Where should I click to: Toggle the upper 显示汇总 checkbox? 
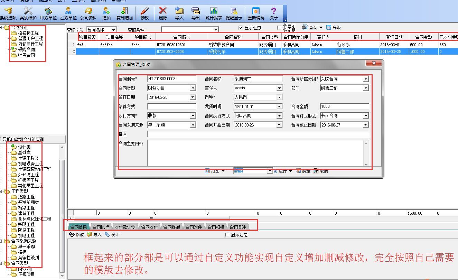[x=241, y=28]
